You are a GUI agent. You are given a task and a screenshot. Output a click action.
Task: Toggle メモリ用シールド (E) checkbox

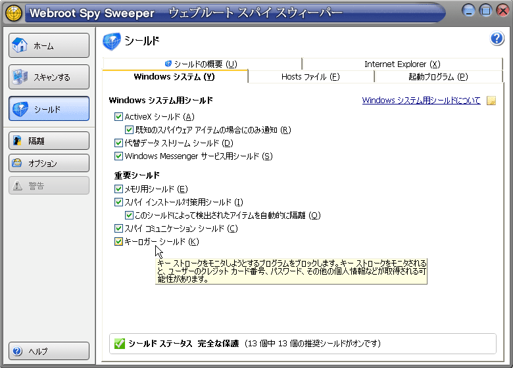(118, 189)
